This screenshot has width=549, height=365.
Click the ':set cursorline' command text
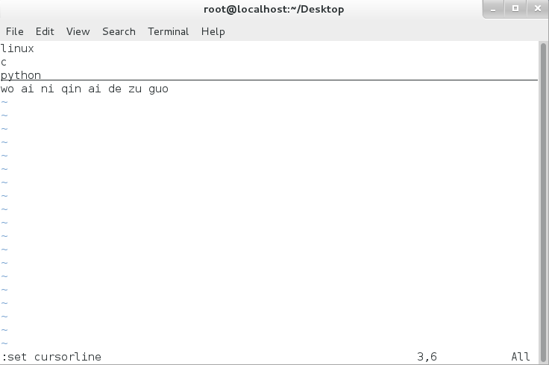click(51, 357)
